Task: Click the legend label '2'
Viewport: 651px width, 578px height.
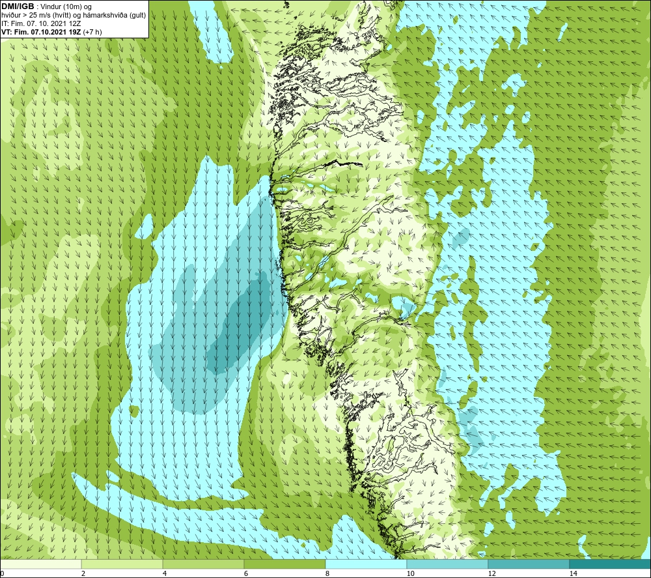Action: (x=83, y=574)
